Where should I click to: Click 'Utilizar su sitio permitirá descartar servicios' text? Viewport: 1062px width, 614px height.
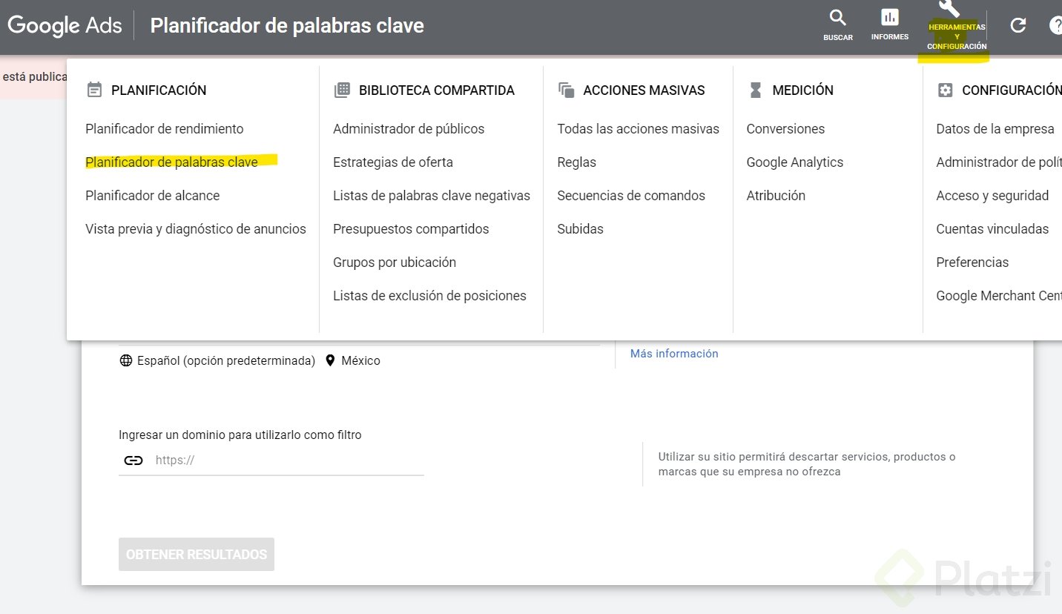point(807,464)
